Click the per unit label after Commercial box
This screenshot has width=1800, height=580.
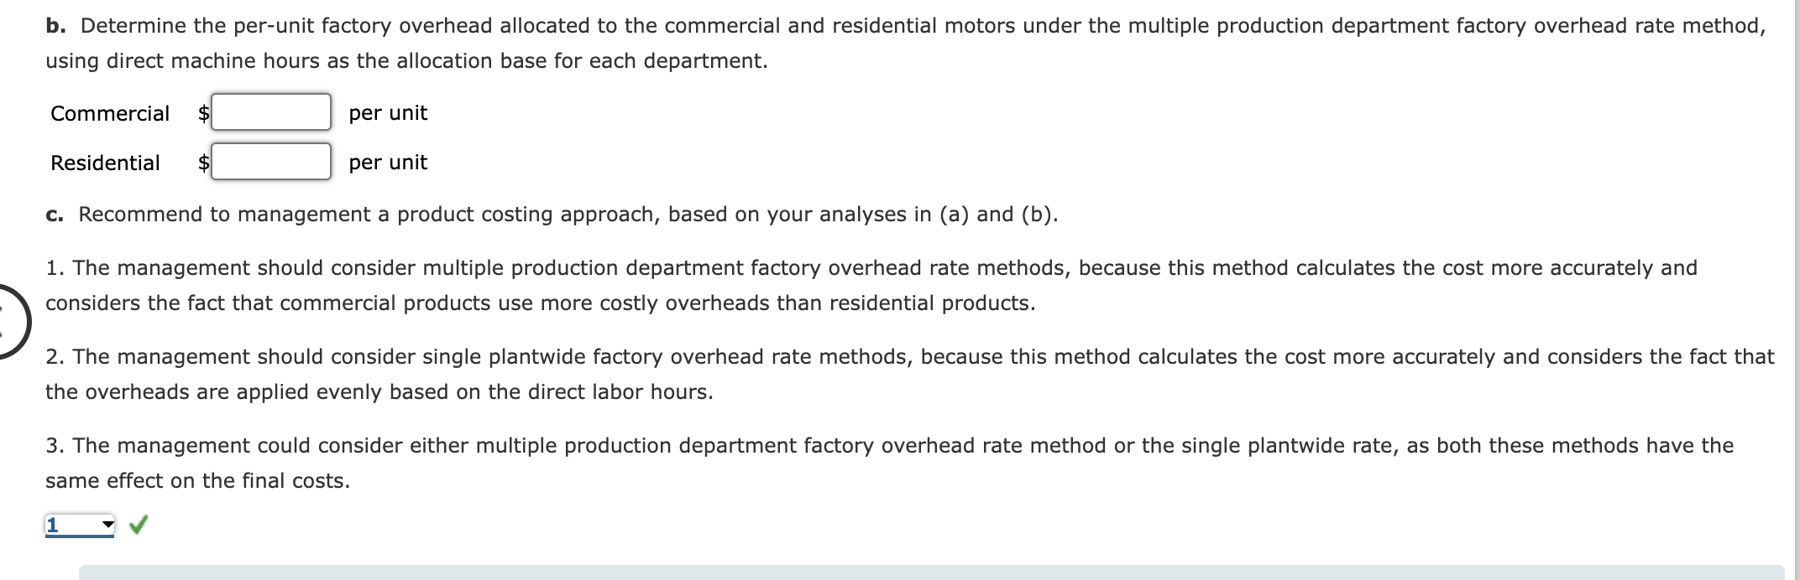(x=387, y=113)
